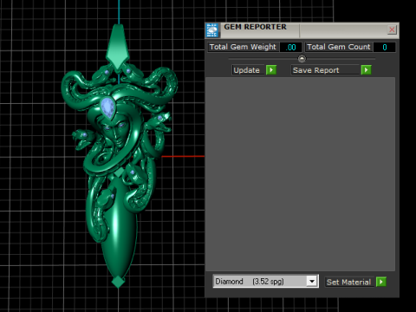Open the Diamond material dropdown arrow
Image resolution: width=416 pixels, height=312 pixels.
312,281
